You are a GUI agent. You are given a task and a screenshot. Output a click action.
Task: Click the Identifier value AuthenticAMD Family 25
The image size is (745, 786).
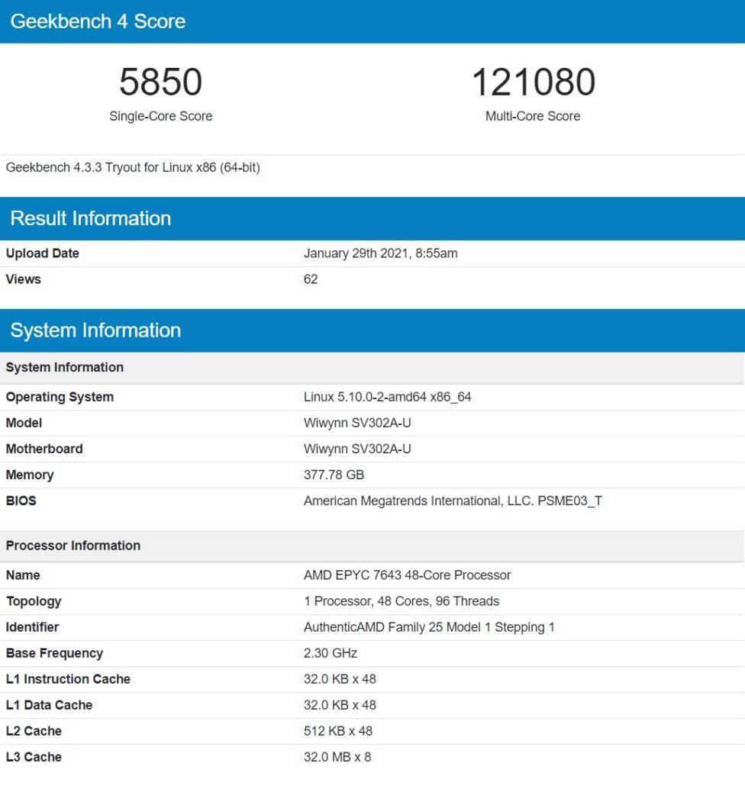tap(429, 627)
